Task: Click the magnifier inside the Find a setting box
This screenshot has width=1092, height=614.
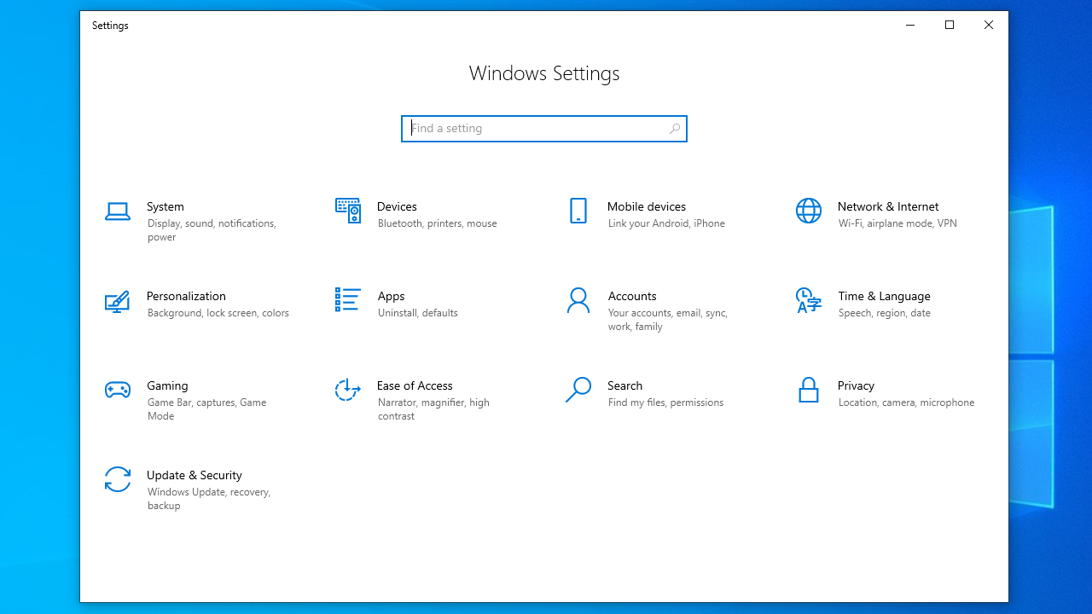Action: pos(675,129)
